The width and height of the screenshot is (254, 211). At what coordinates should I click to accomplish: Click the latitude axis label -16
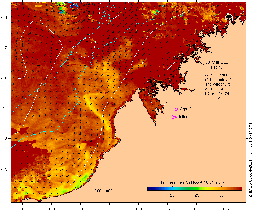click(4, 78)
